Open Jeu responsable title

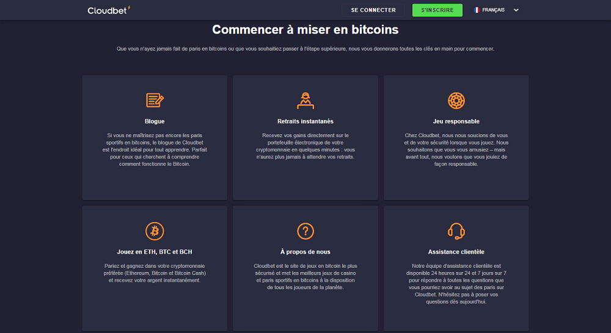pyautogui.click(x=456, y=121)
